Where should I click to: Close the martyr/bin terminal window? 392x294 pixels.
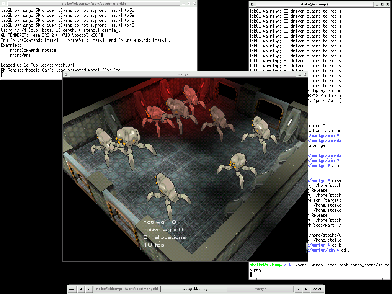point(194,3)
